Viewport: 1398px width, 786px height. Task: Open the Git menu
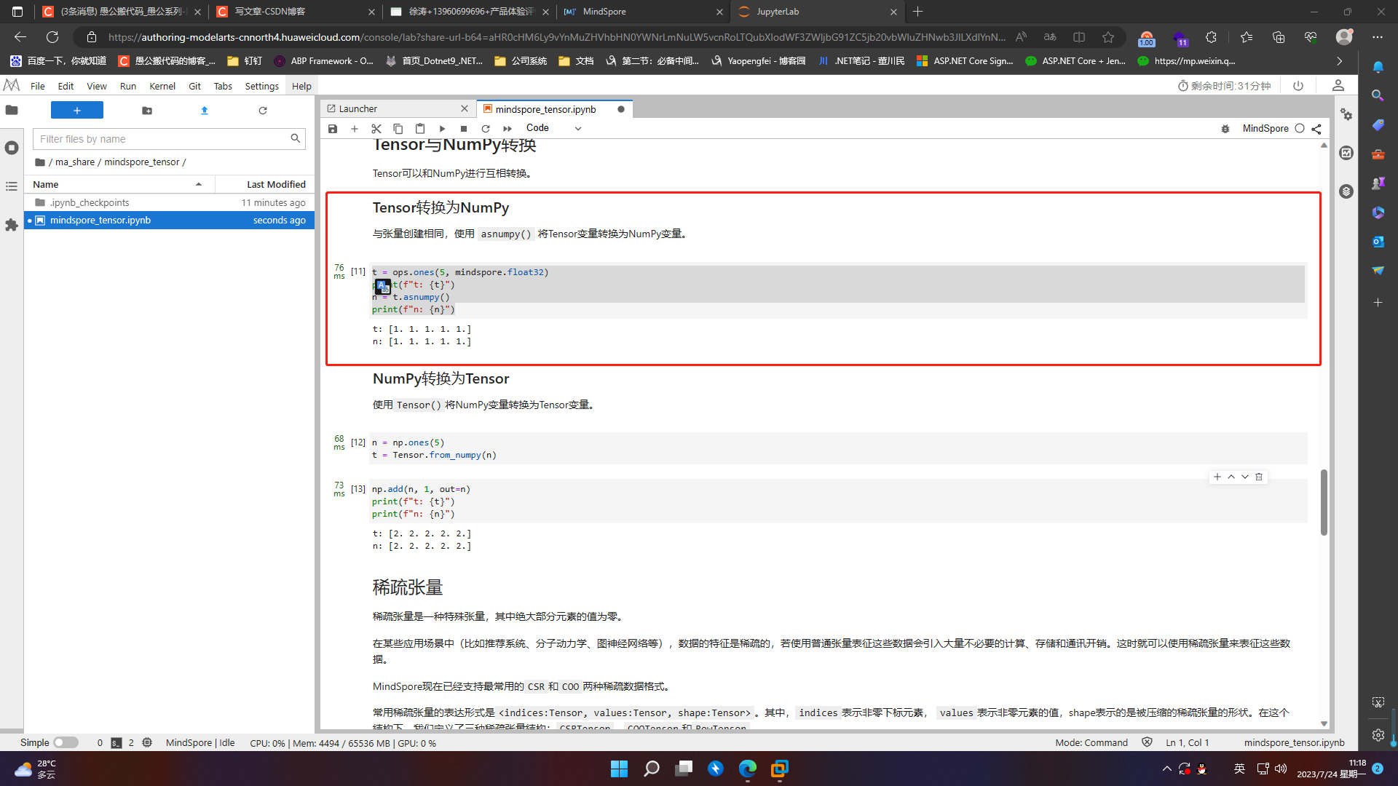(x=194, y=86)
